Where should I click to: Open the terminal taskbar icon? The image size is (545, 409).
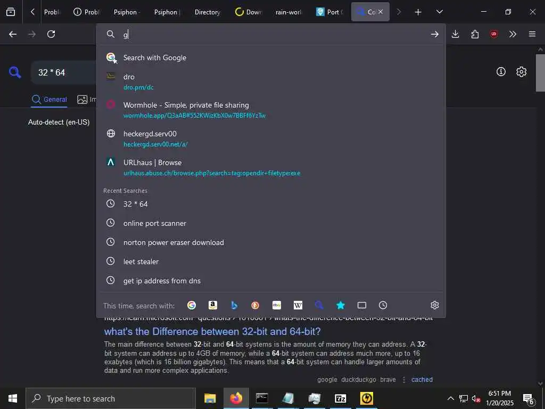click(262, 398)
